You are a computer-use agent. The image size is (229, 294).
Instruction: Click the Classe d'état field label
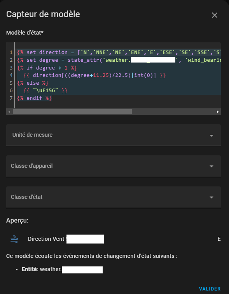coord(27,197)
